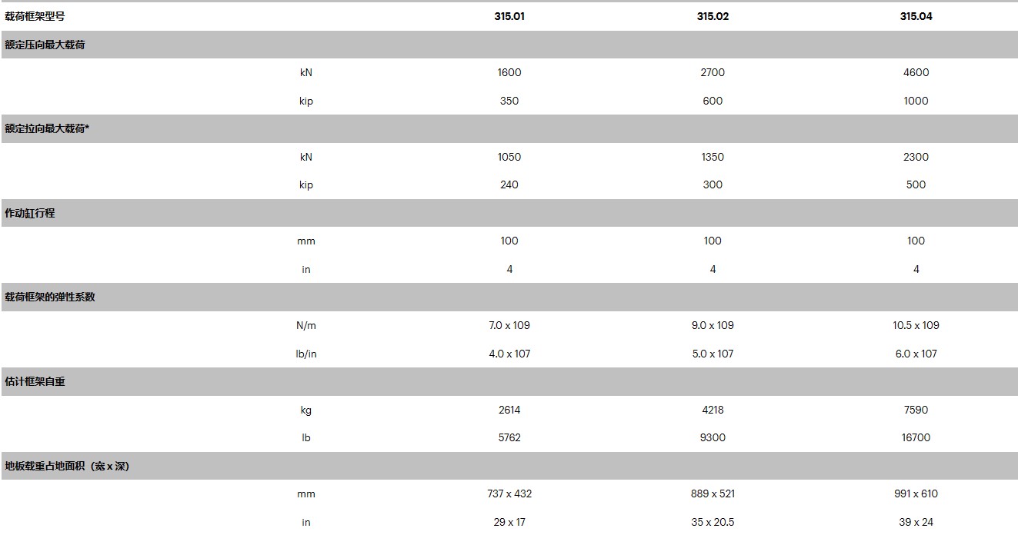Select the 作动缸行程 section row
Image resolution: width=1018 pixels, height=535 pixels.
tap(30, 213)
